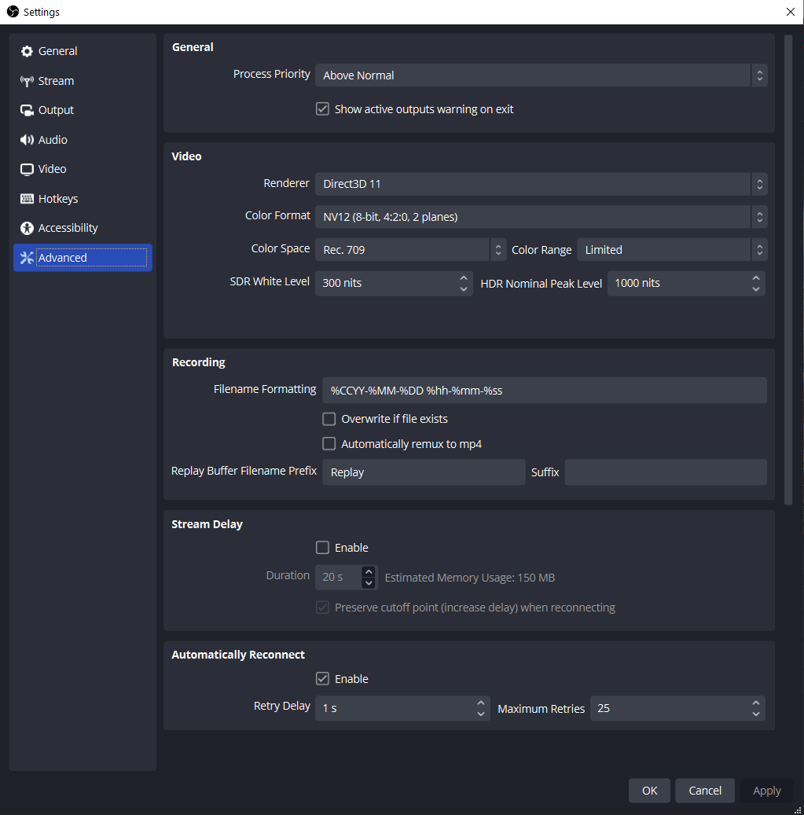Viewport: 804px width, 815px height.
Task: Click the Audio speaker icon
Action: [x=27, y=140]
